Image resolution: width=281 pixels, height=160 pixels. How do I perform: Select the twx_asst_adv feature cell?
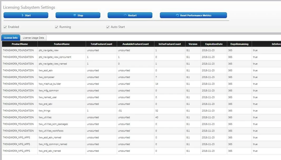62,70
